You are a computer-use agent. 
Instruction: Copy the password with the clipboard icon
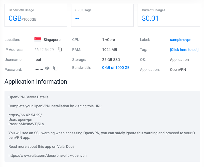pyautogui.click(x=55, y=68)
